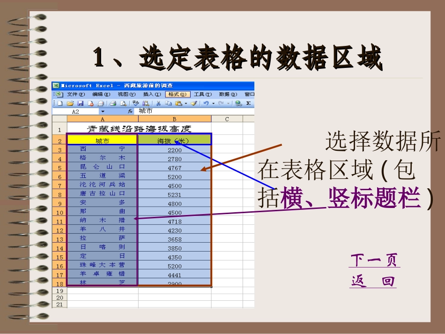The image size is (445, 334).
Task: Click the 西宁 city cell
Action: pyautogui.click(x=102, y=149)
